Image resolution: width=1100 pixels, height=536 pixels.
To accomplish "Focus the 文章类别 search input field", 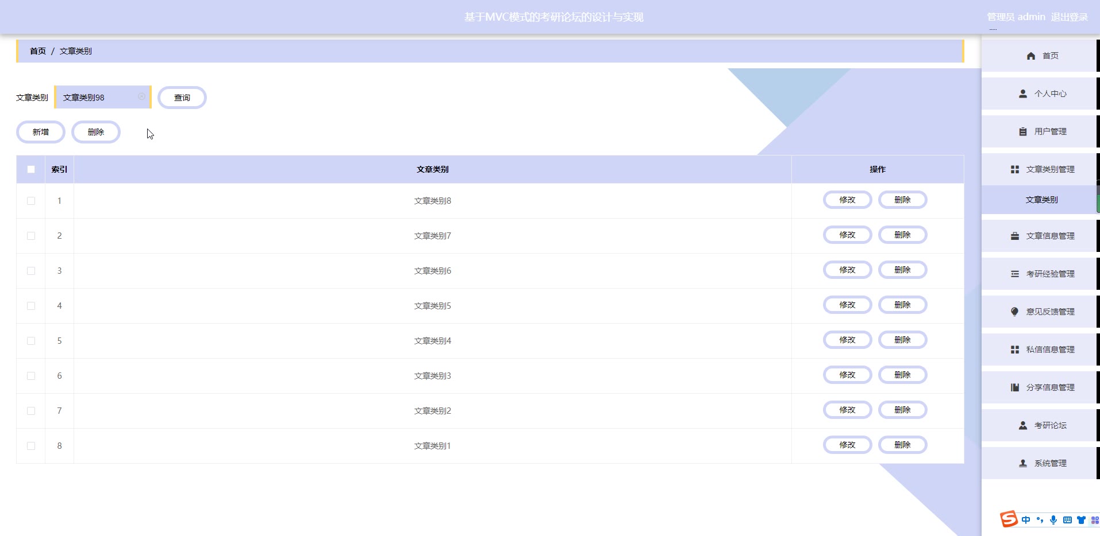I will [103, 97].
